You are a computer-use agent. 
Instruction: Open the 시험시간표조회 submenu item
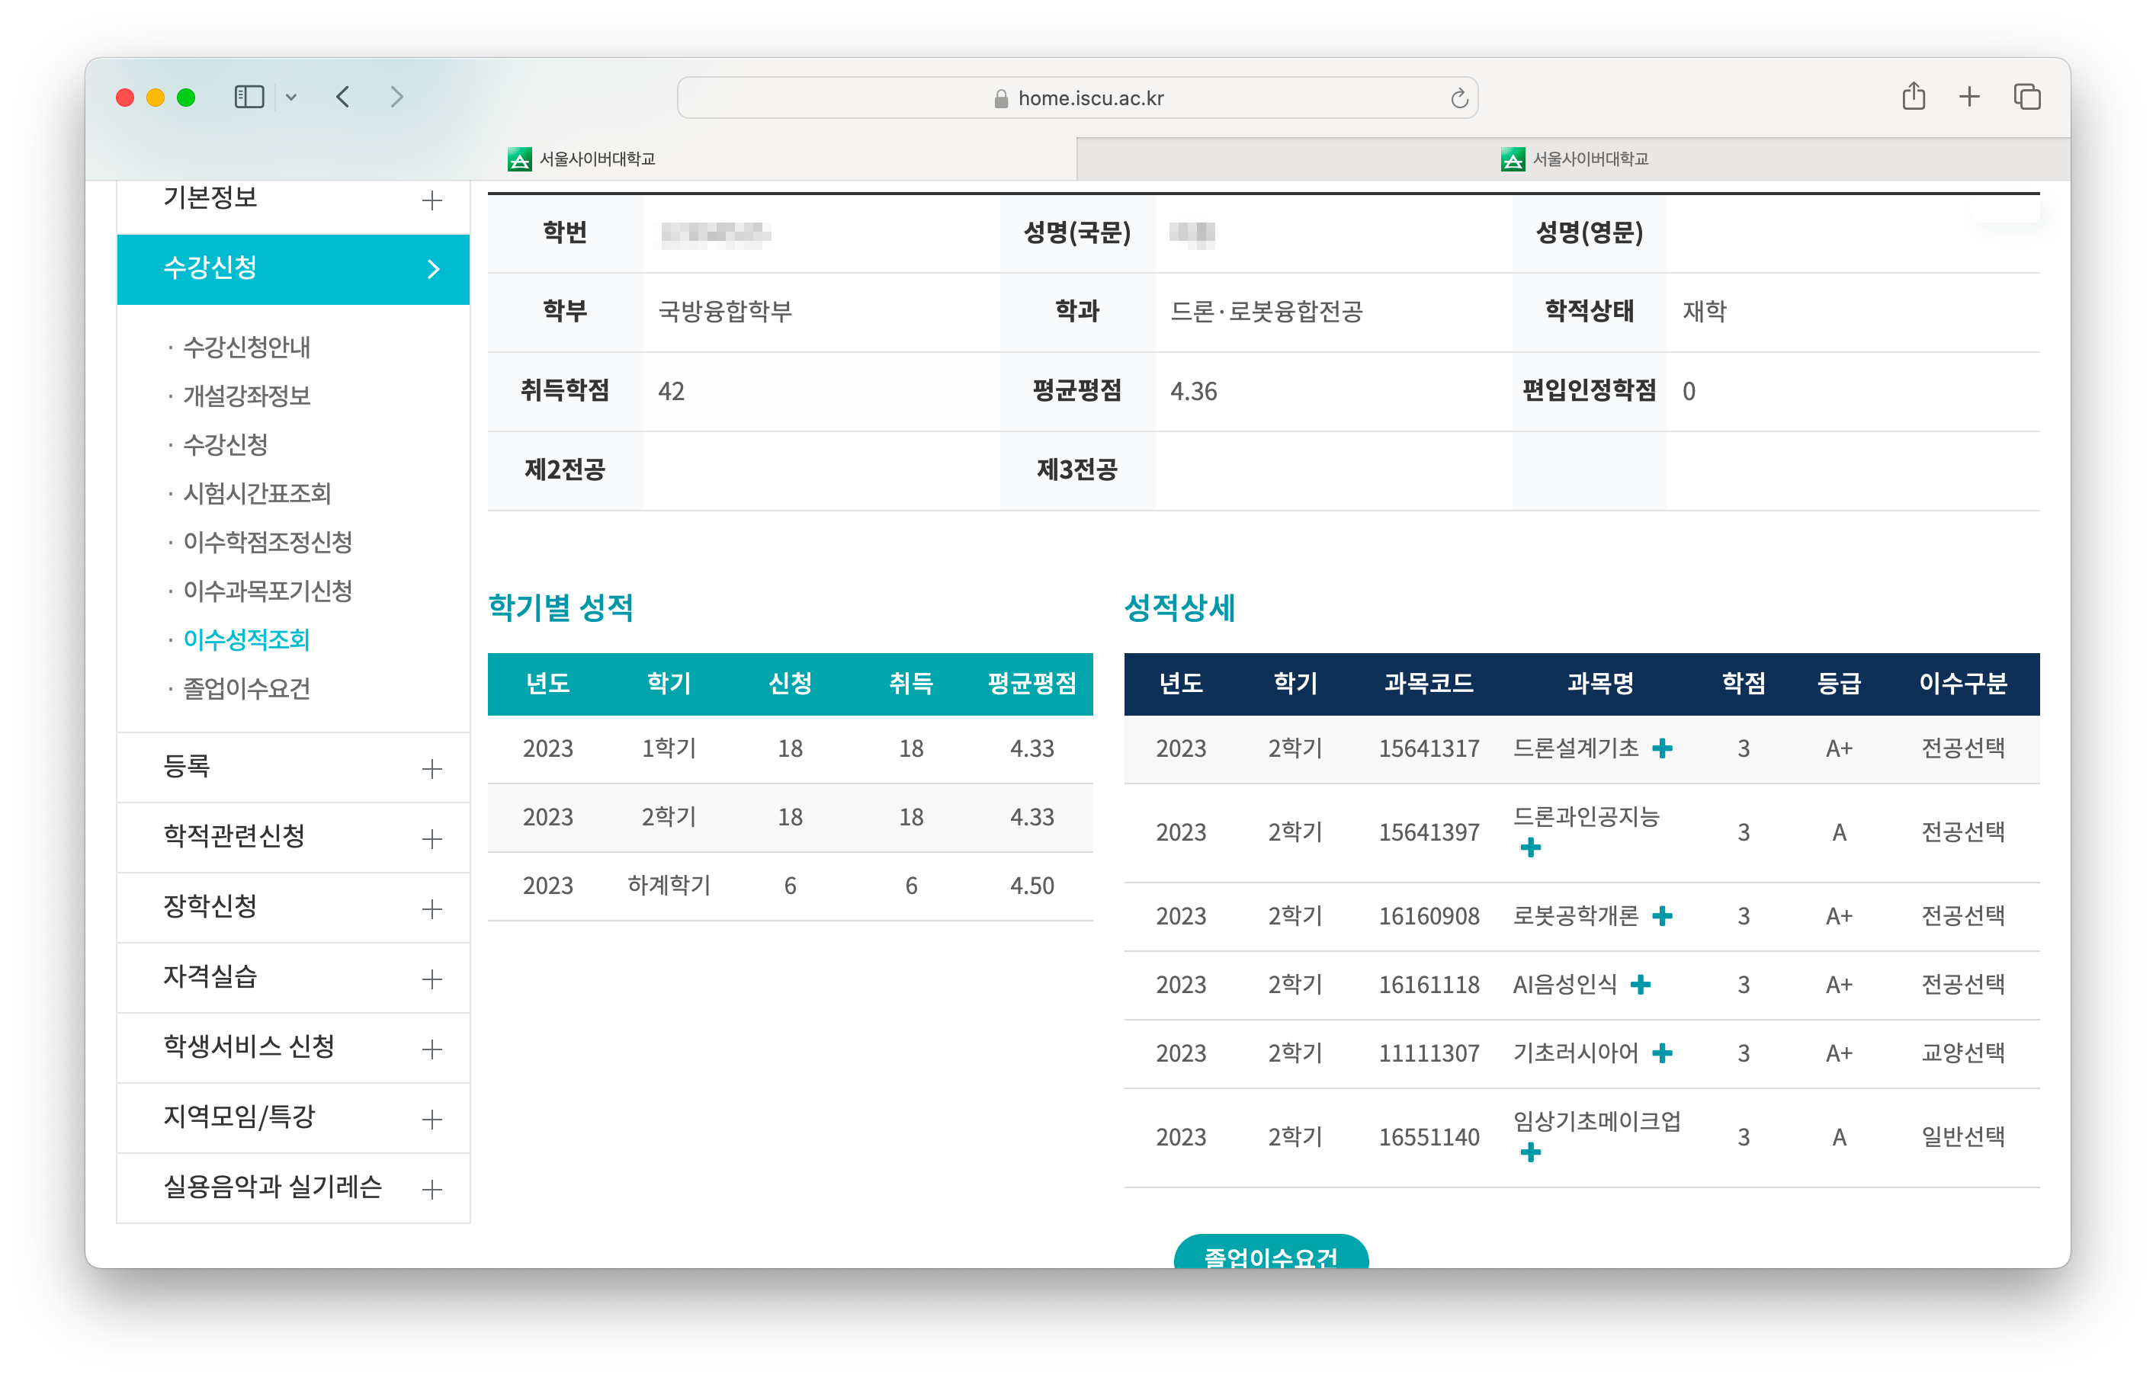click(258, 493)
